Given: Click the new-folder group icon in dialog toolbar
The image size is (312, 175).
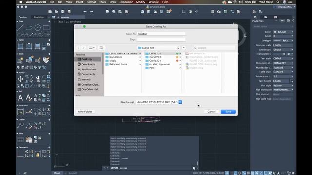Looking at the screenshot, I should (101, 48).
